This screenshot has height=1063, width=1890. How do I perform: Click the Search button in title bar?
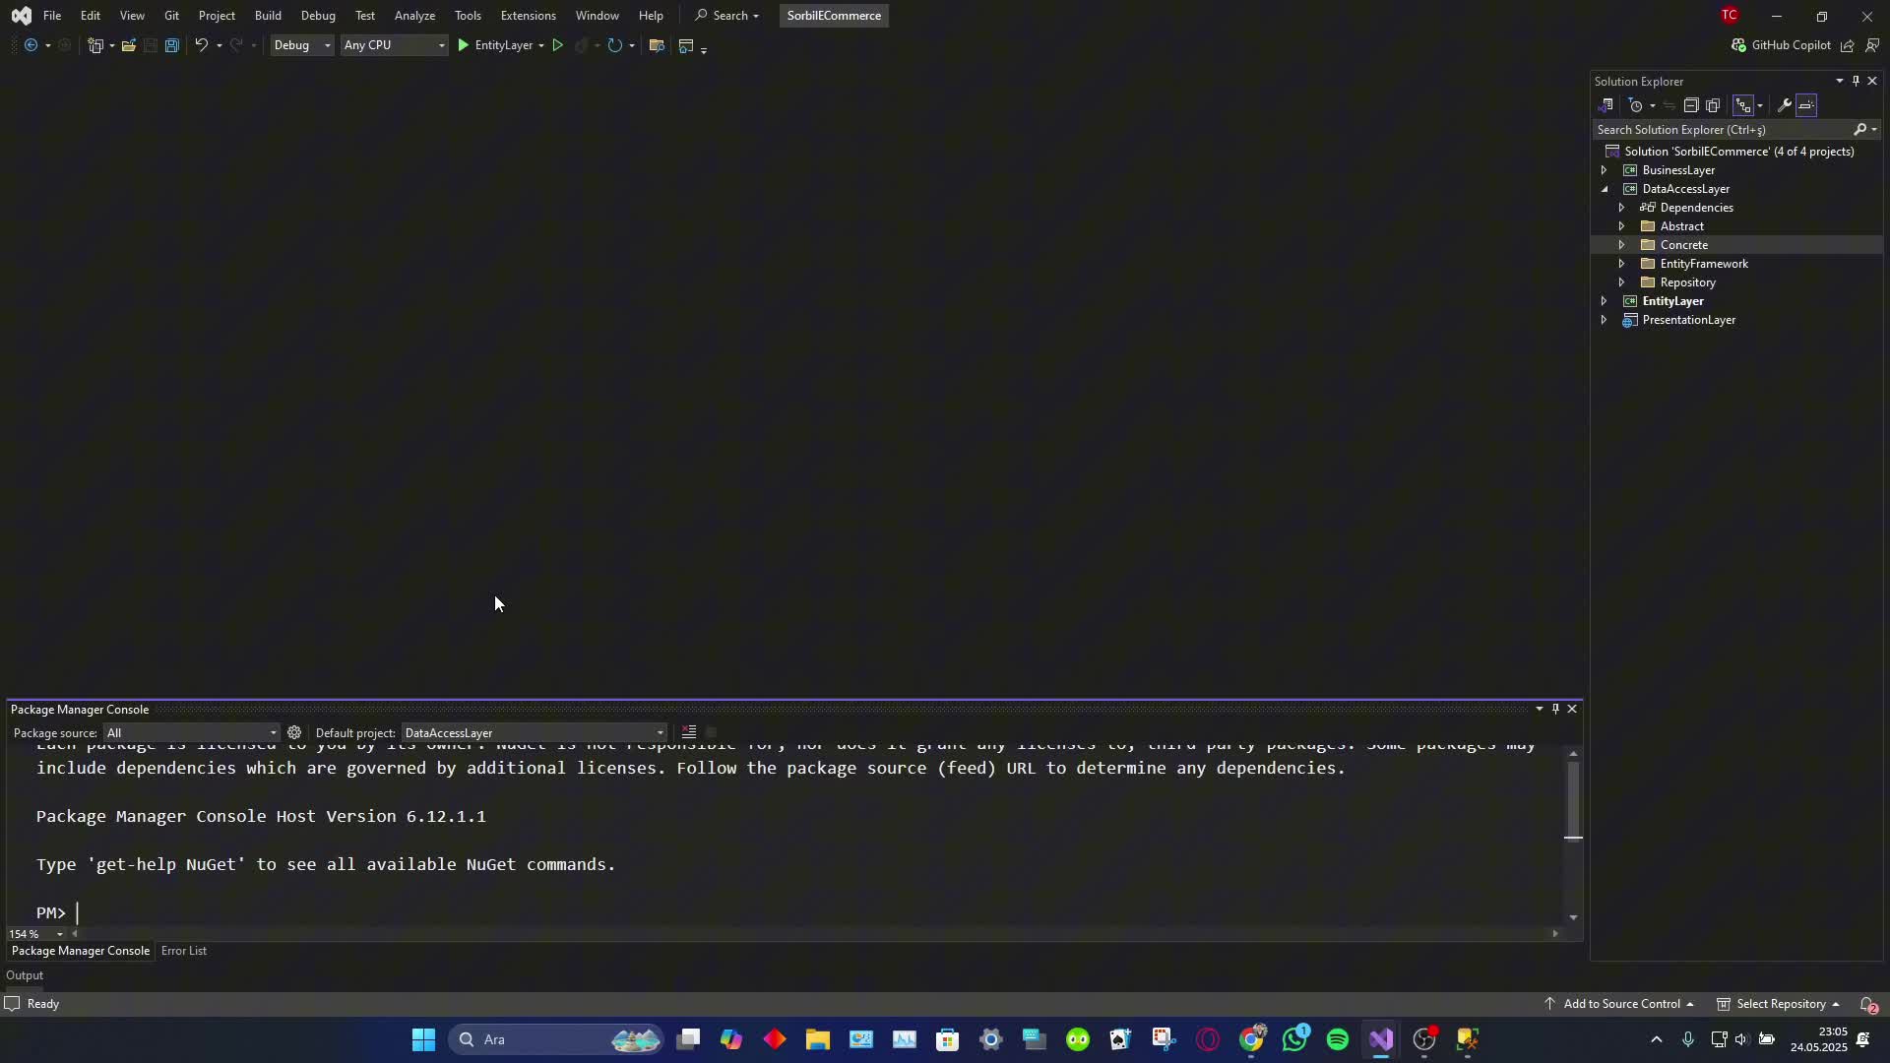(x=727, y=16)
